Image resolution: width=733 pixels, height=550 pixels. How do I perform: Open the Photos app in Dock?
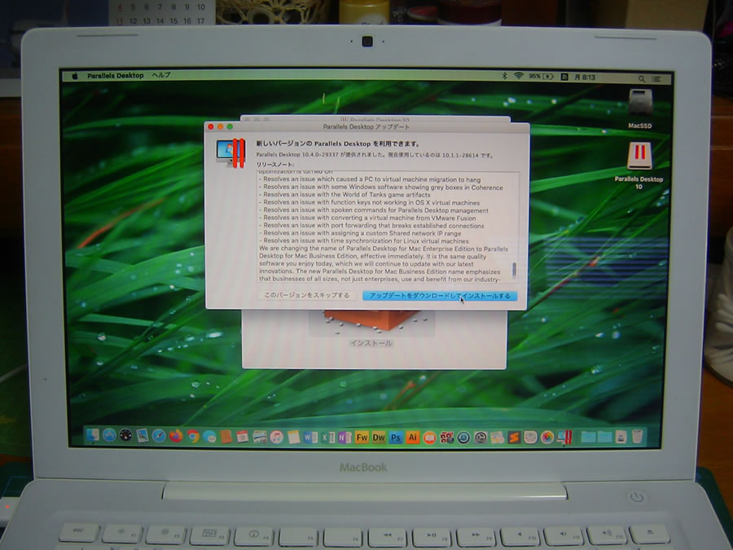click(547, 438)
